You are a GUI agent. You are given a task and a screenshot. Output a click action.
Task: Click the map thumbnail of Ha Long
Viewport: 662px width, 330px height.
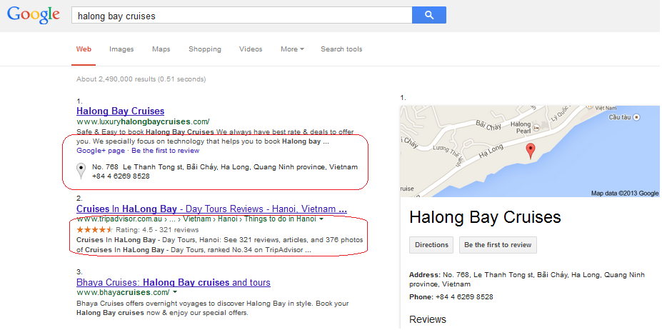[530, 151]
